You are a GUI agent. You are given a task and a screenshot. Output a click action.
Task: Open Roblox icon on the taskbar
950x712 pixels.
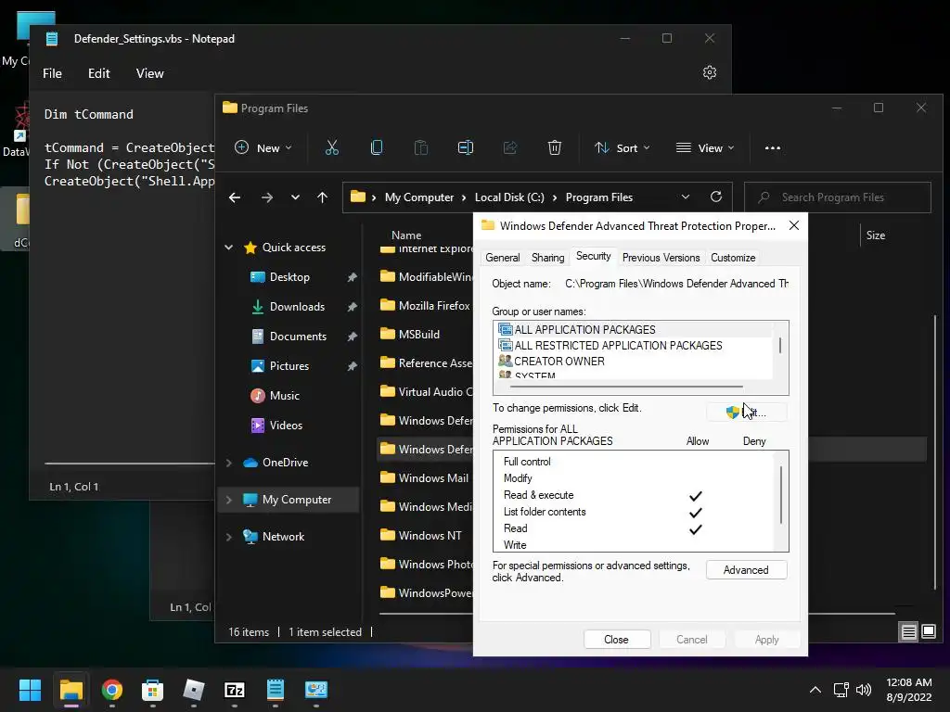point(194,690)
